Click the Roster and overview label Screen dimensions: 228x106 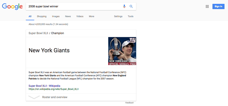(55, 97)
